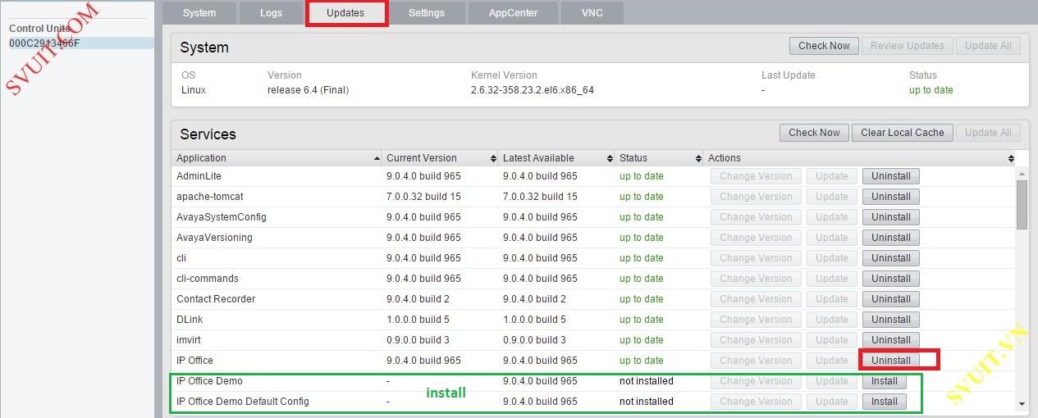Open the System tab
This screenshot has width=1038, height=418.
click(x=199, y=13)
